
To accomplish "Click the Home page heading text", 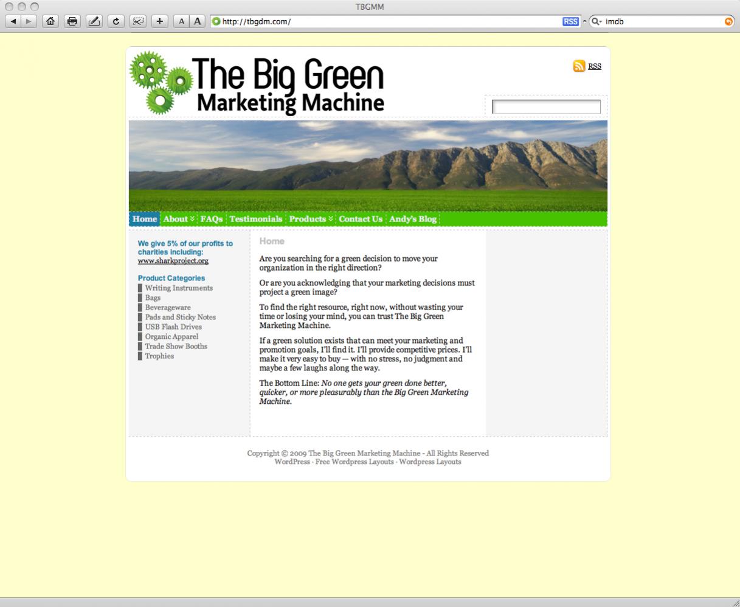I will tap(272, 241).
